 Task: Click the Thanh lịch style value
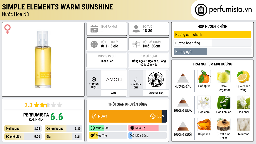(x=107, y=61)
